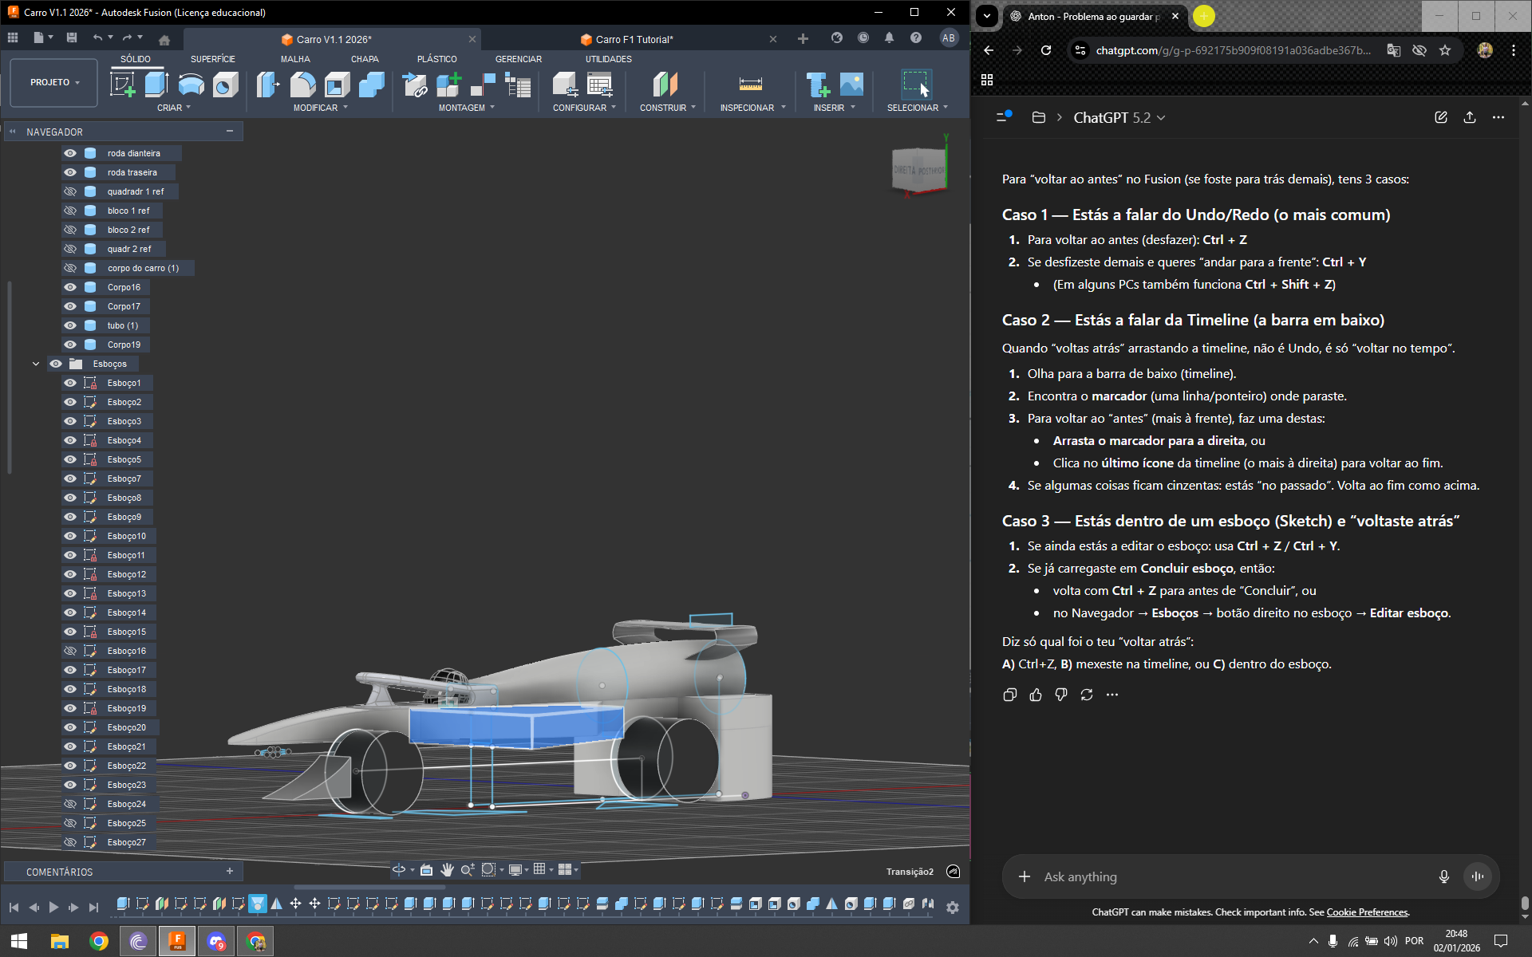This screenshot has height=957, width=1532.
Task: Select the Create Sketch tool
Action: coord(122,84)
